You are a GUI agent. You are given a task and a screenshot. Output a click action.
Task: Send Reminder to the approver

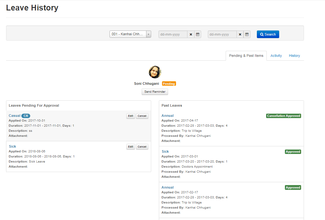click(x=155, y=92)
